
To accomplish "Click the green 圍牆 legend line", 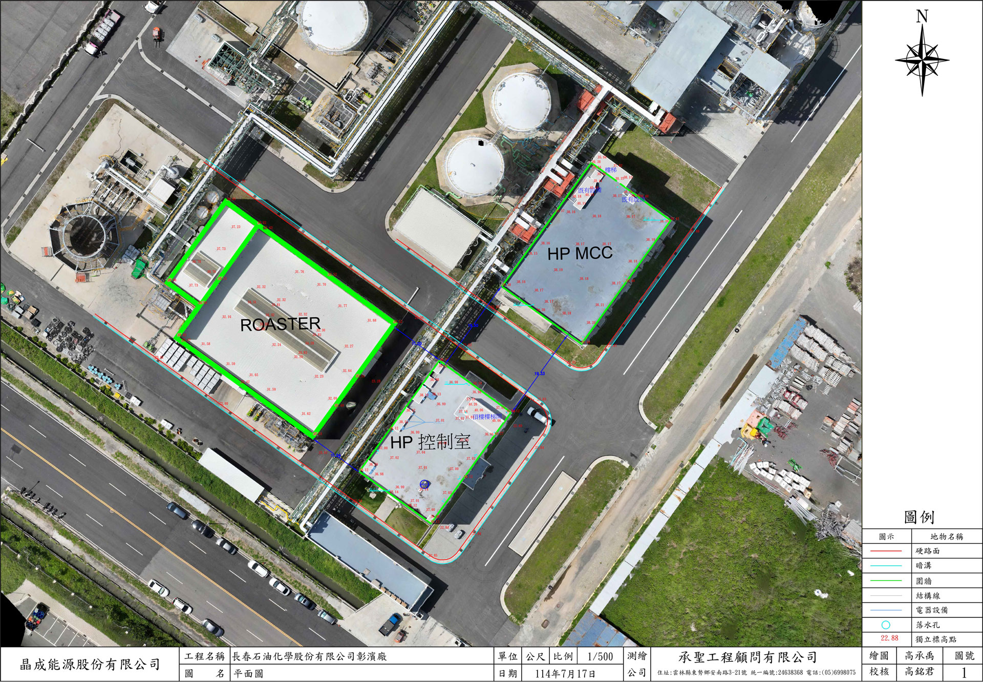I will [886, 581].
